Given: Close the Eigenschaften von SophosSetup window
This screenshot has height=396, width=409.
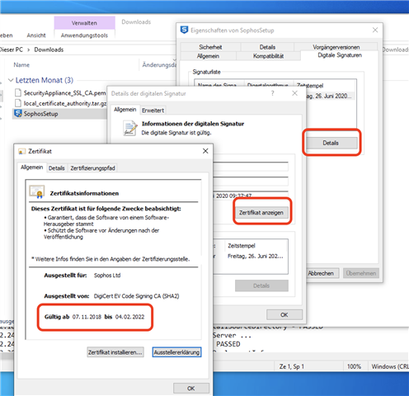Looking at the screenshot, I should (x=375, y=30).
